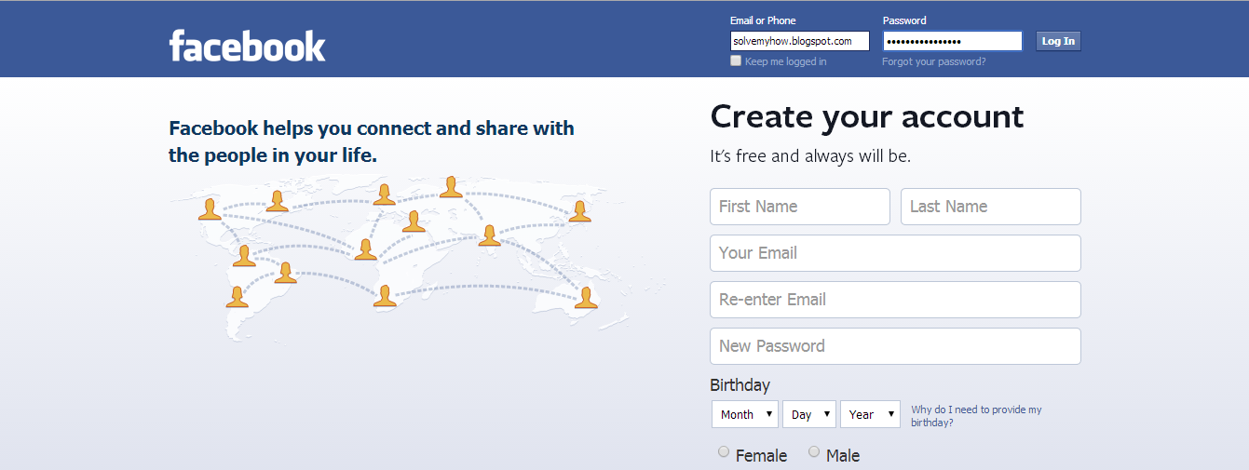
Task: Open the birthday Day dropdown
Action: (x=808, y=414)
